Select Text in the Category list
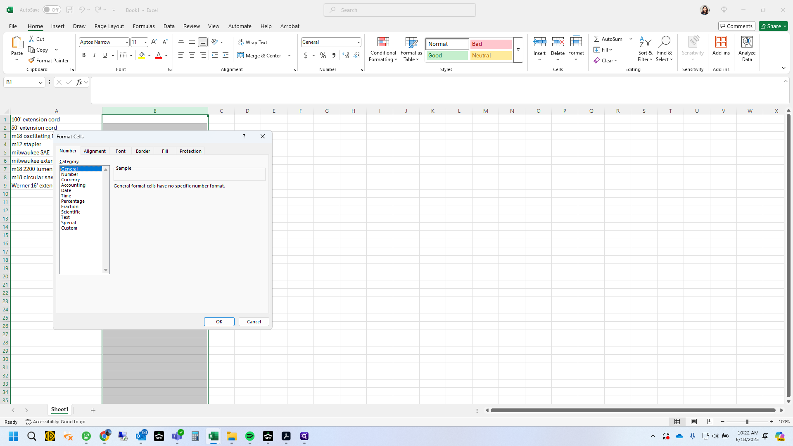Viewport: 793px width, 446px height. [65, 217]
